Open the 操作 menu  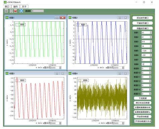click(15, 7)
